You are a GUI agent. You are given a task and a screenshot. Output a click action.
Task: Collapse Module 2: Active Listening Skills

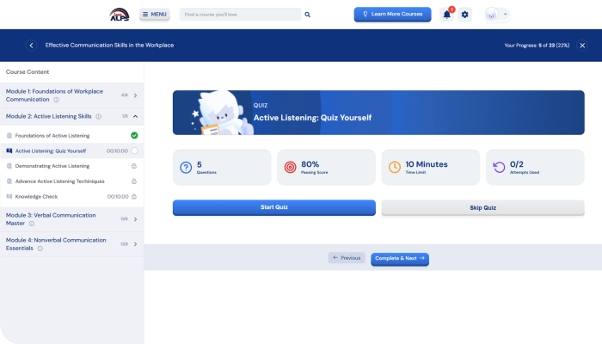pos(136,116)
